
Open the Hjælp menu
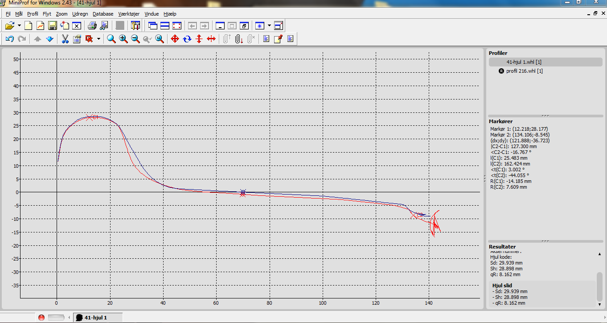170,14
